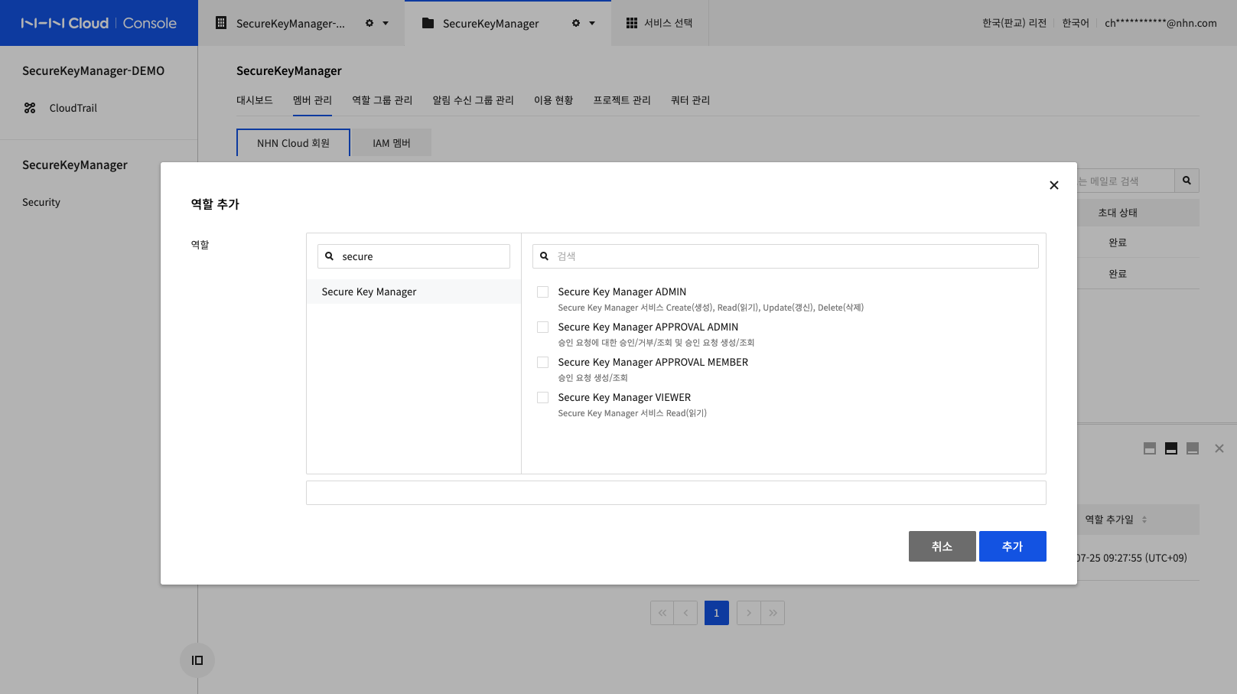Set detail panel to small split layout icon

pos(1150,448)
